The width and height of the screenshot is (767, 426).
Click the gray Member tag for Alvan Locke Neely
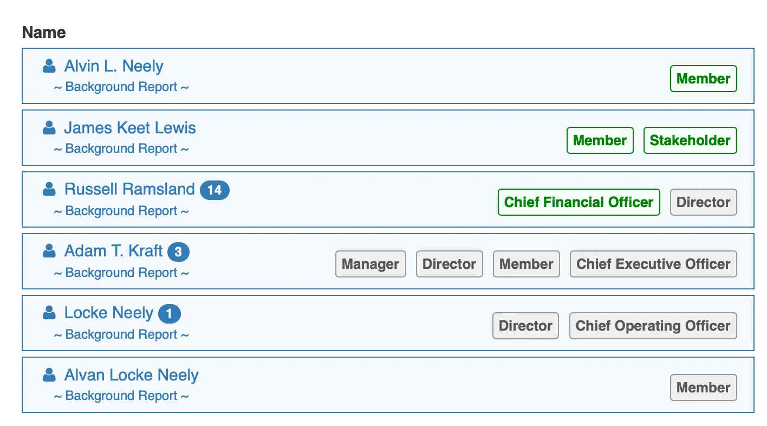click(703, 388)
